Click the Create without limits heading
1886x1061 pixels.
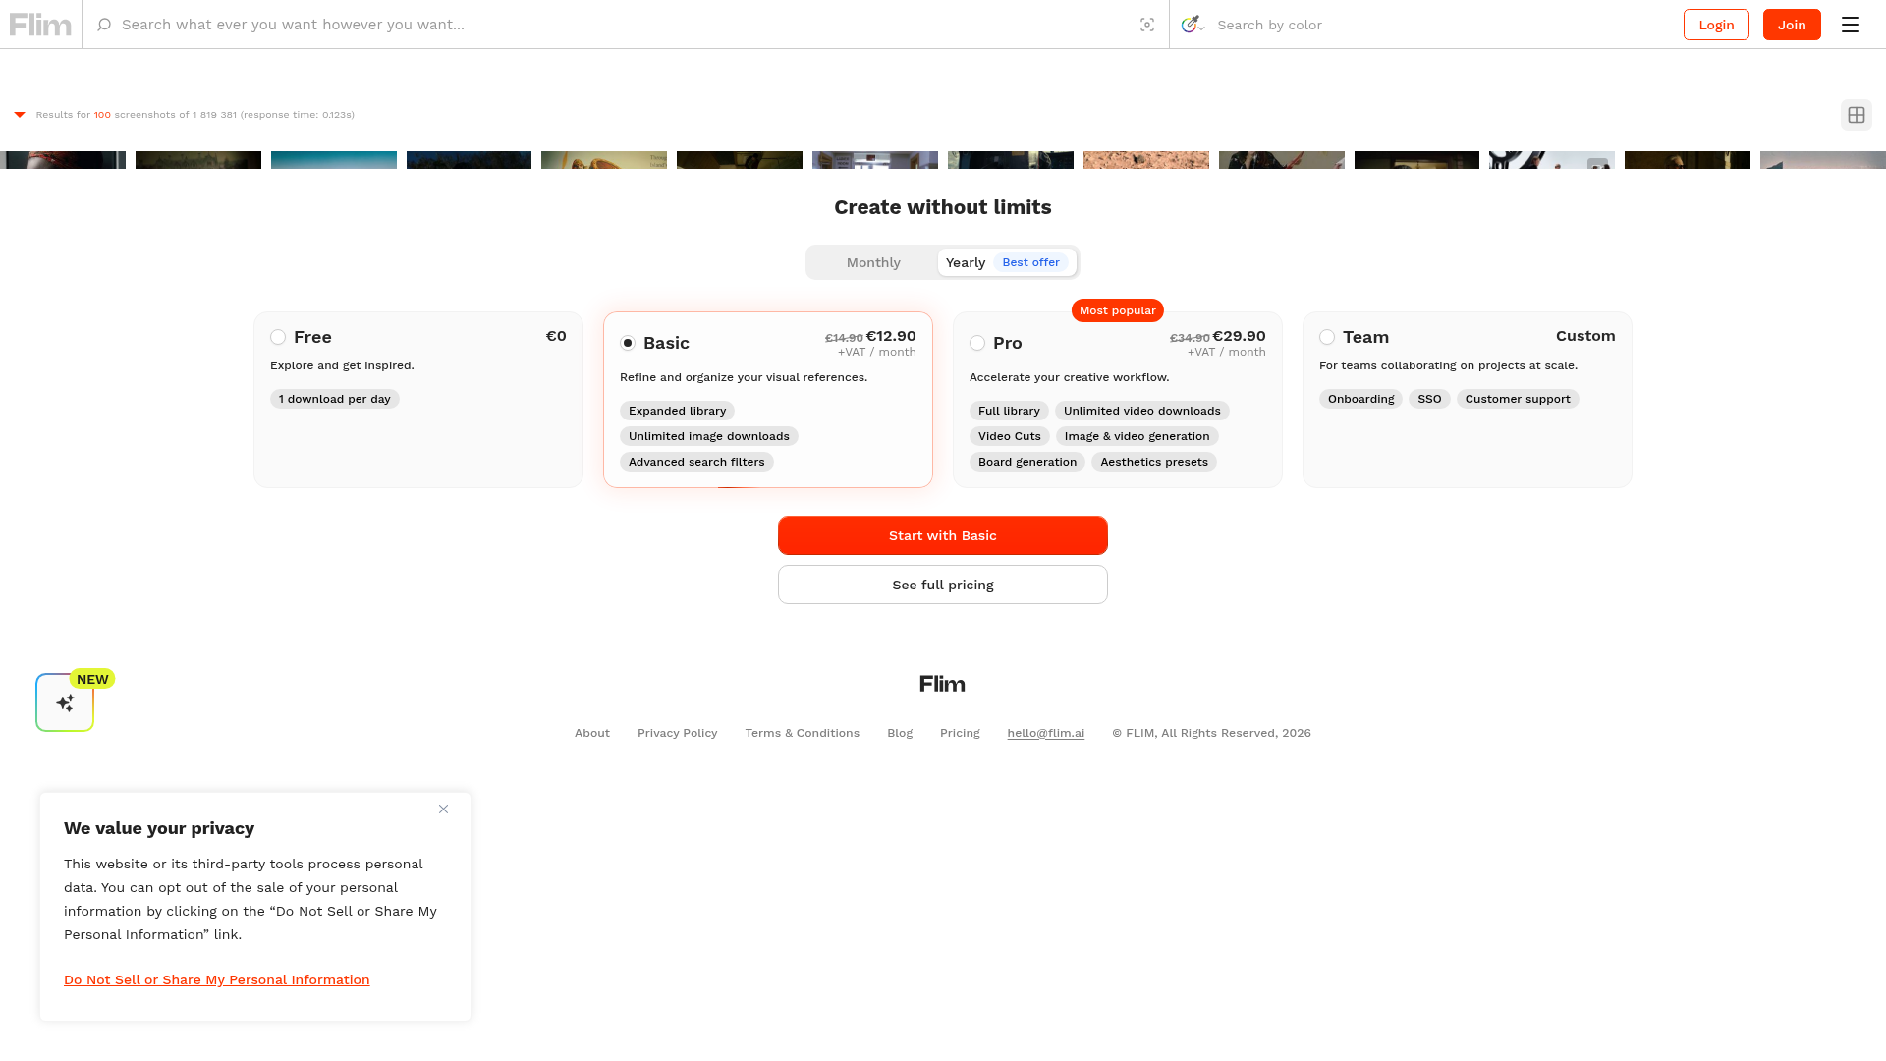943,207
